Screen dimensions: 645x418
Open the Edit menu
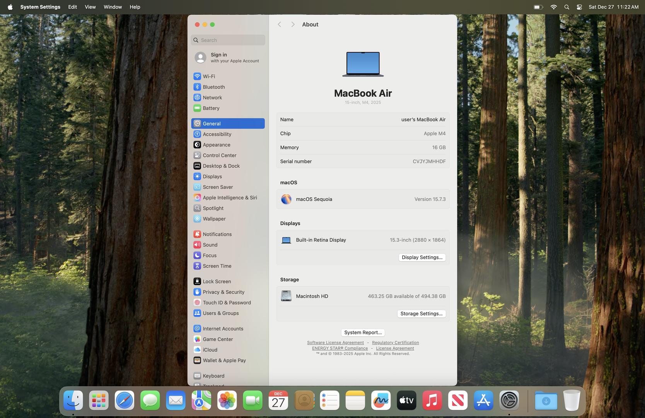[x=72, y=7]
